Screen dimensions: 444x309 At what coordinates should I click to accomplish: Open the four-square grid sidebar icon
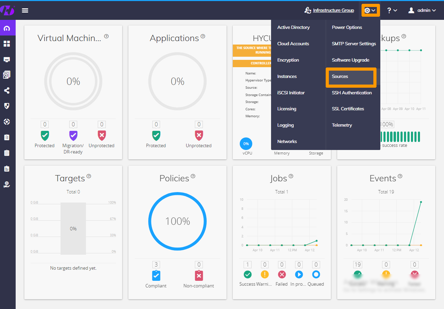pyautogui.click(x=7, y=44)
